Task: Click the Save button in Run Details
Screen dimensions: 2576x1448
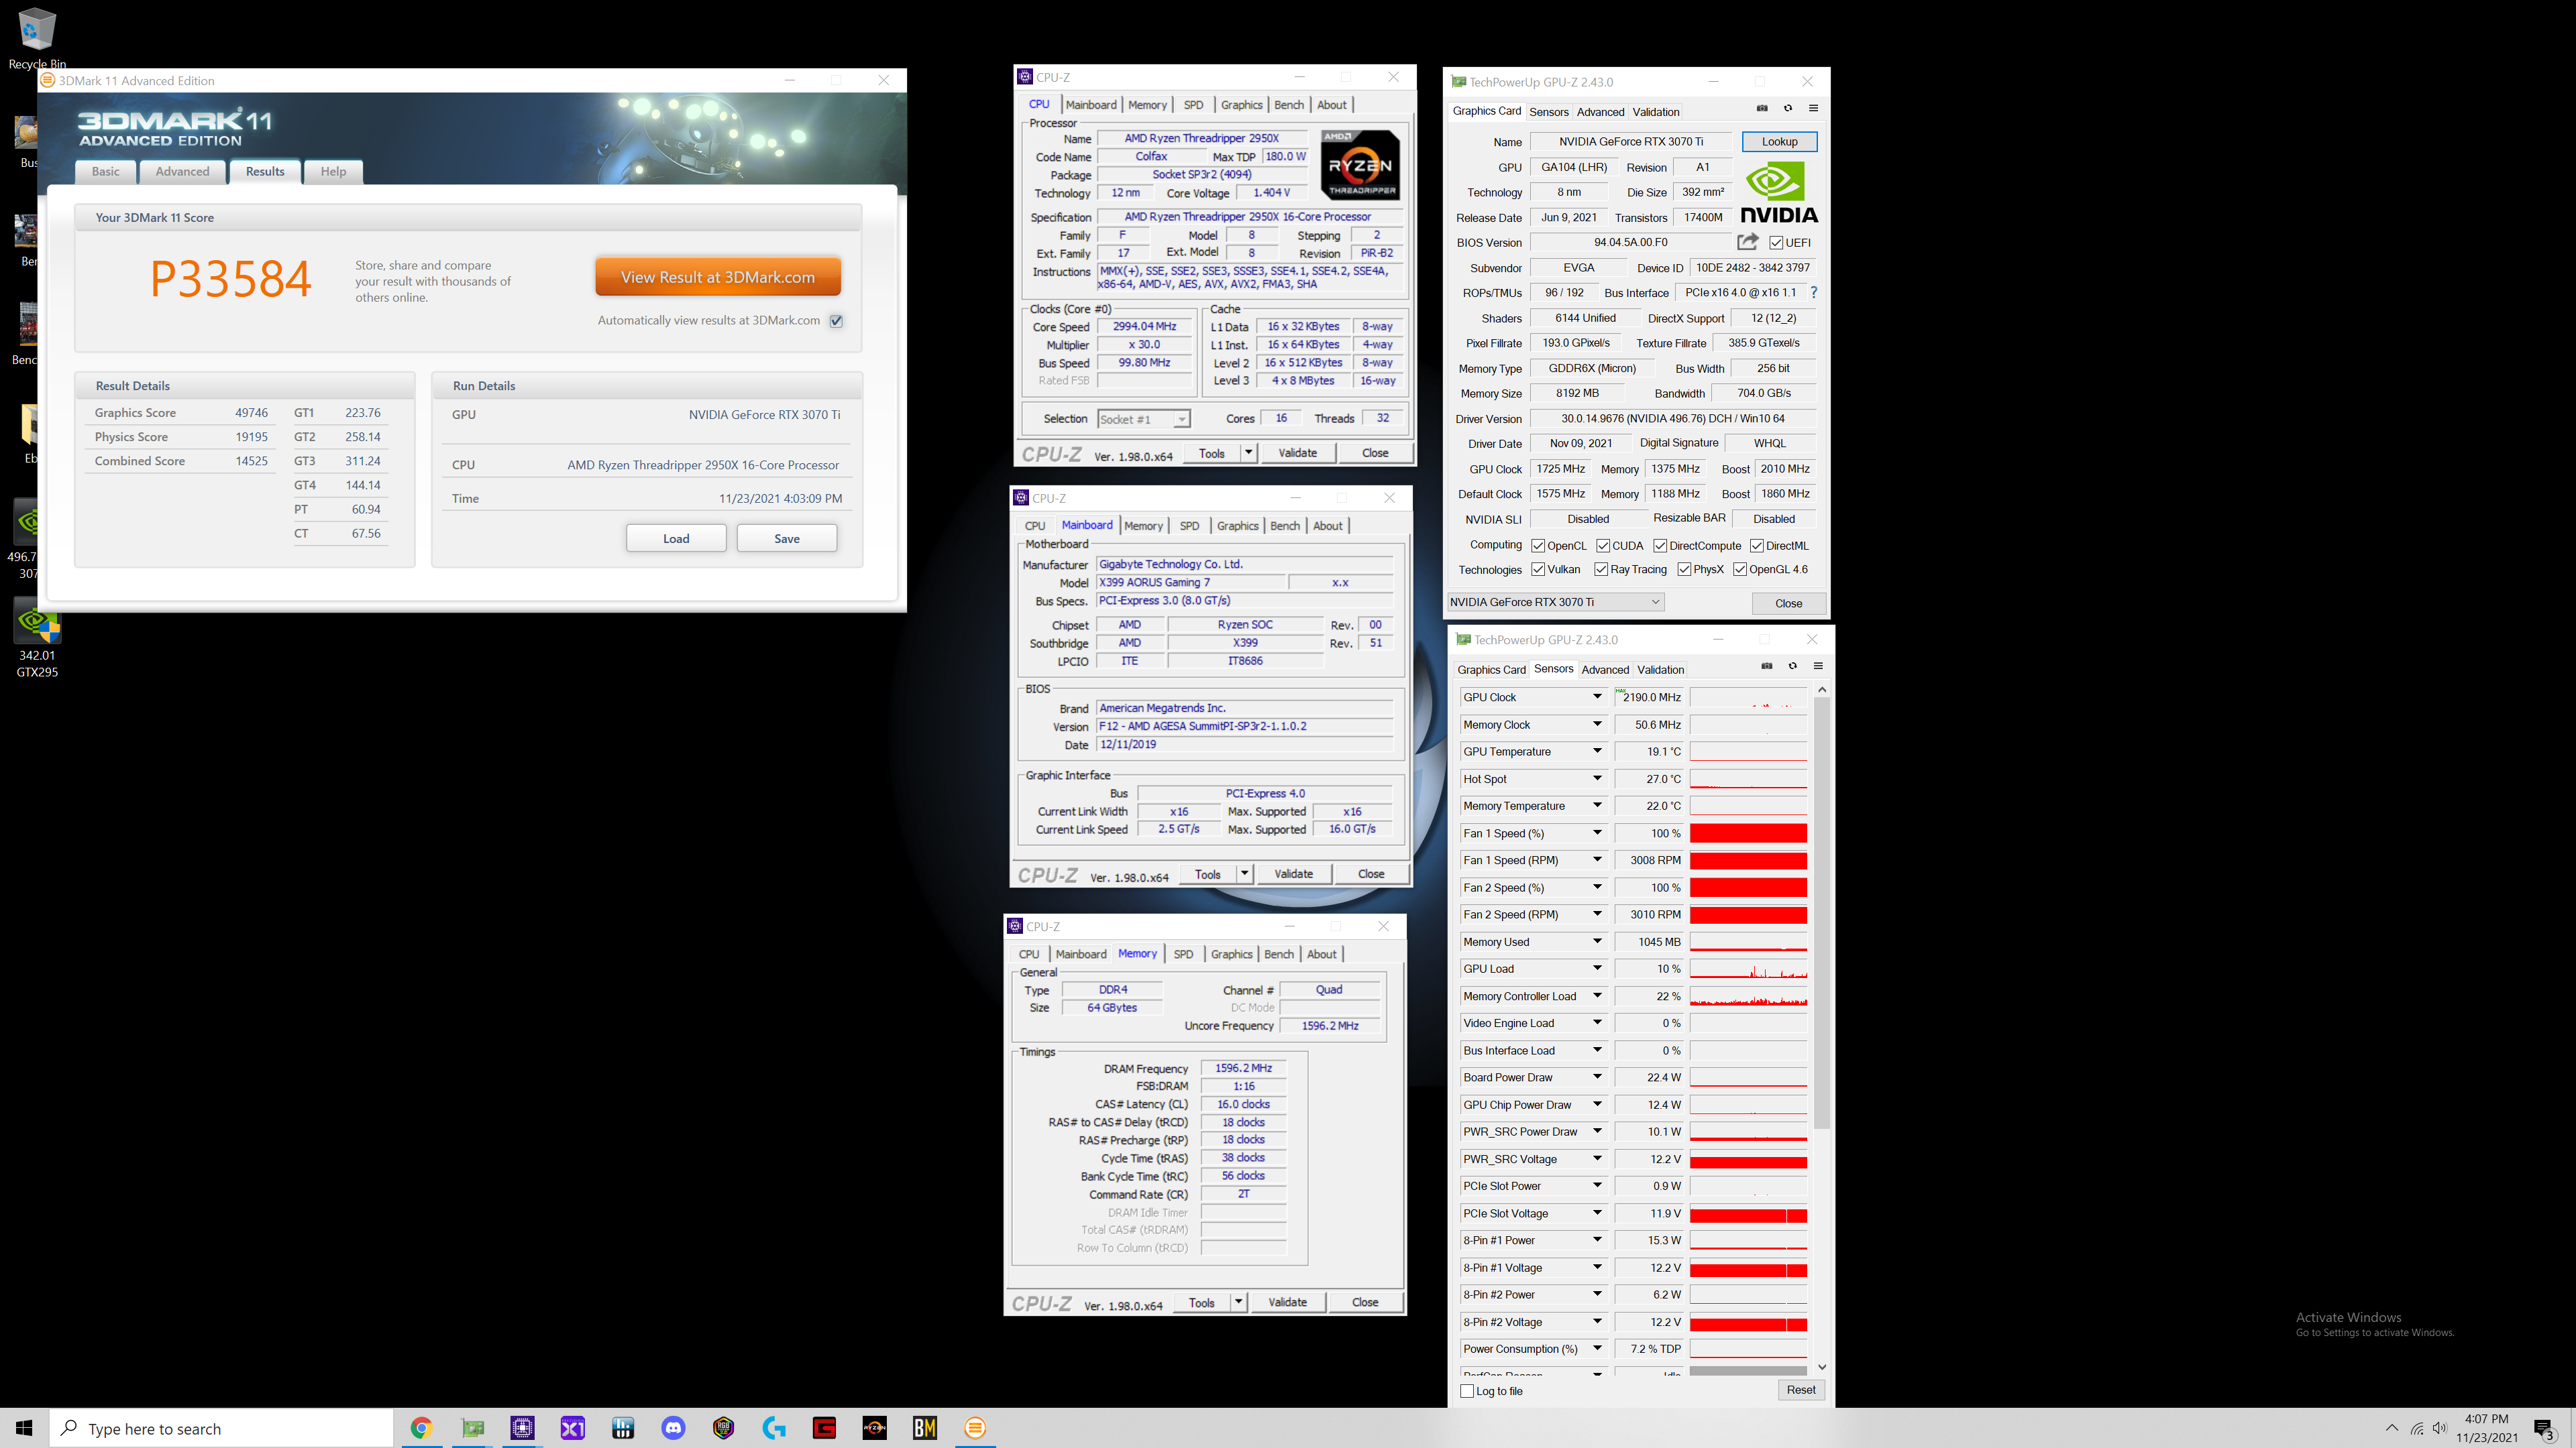Action: tap(787, 538)
